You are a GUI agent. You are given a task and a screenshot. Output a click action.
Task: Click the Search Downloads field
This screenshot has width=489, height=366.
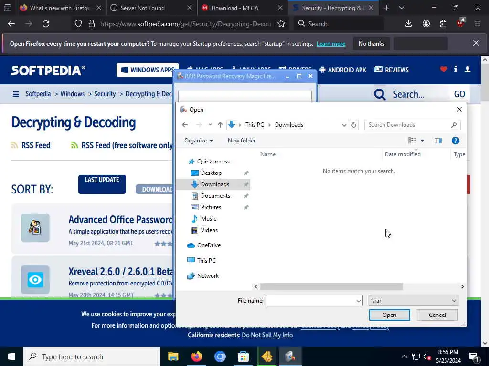[412, 125]
